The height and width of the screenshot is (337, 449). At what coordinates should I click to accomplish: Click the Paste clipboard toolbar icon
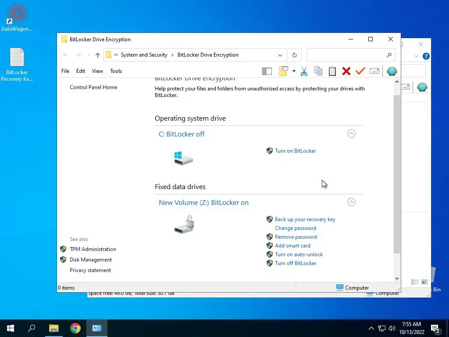pyautogui.click(x=332, y=71)
